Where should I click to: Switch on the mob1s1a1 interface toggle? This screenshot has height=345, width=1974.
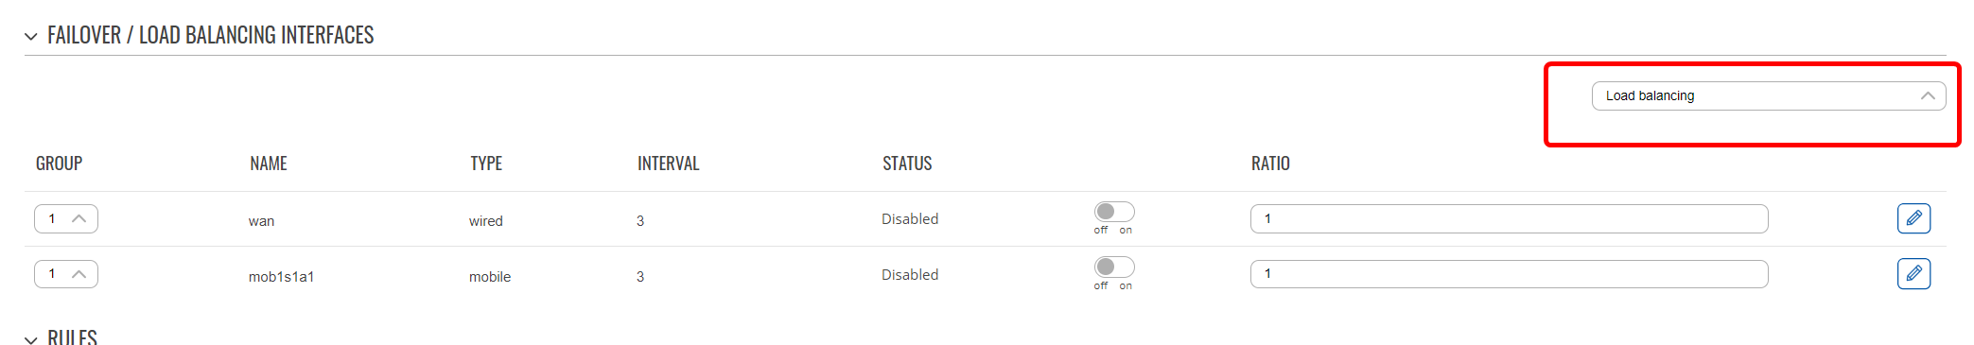[x=1114, y=267]
